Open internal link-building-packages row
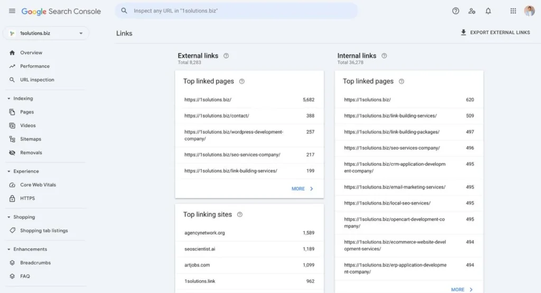The width and height of the screenshot is (541, 293). 409,132
